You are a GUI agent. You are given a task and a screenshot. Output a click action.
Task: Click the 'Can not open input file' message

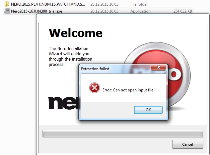click(x=128, y=90)
